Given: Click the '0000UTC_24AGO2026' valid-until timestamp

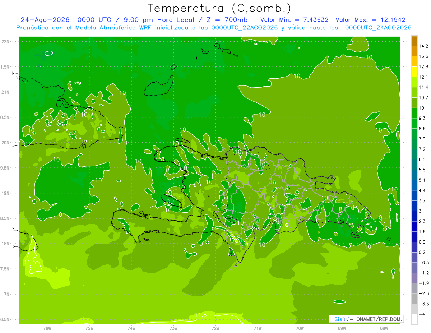Looking at the screenshot, I should click(x=378, y=28).
